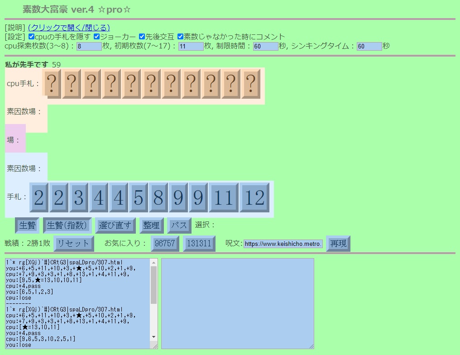Focus the 制限時間 input field
This screenshot has width=460, height=355.
pyautogui.click(x=266, y=46)
